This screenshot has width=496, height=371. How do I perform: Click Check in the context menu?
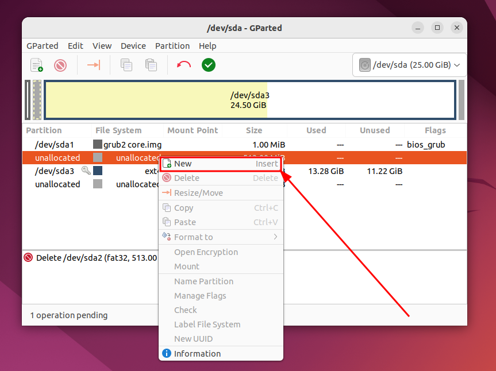(221, 310)
